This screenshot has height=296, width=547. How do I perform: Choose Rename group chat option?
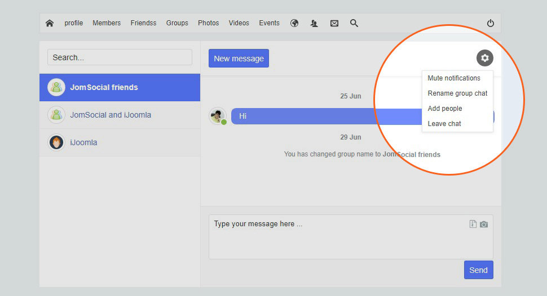[x=457, y=93]
